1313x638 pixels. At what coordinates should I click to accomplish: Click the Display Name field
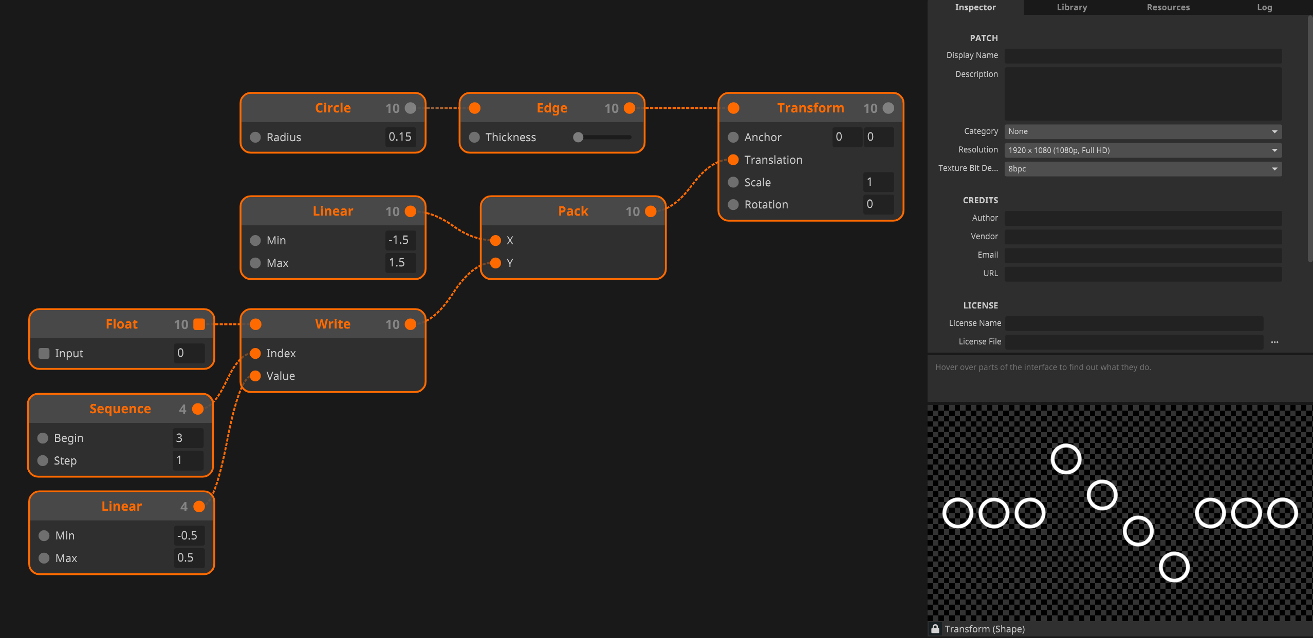pos(1143,55)
